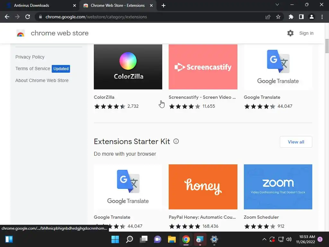Click the Chrome Web Store rainbow logo

click(21, 33)
